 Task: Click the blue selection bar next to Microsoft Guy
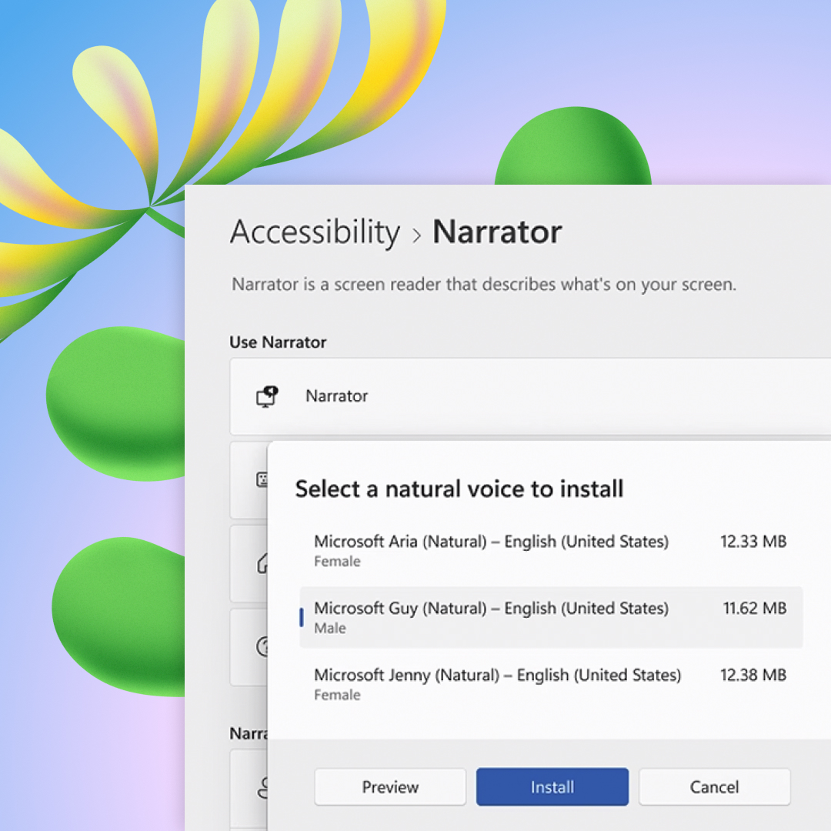click(x=302, y=617)
